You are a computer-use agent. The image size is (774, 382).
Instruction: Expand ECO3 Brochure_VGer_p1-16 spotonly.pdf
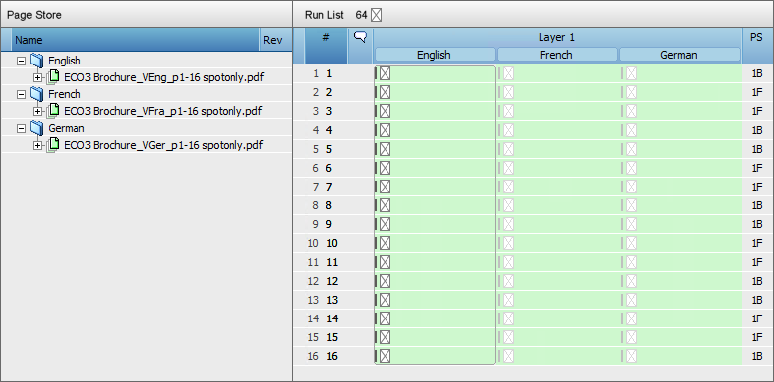point(38,145)
